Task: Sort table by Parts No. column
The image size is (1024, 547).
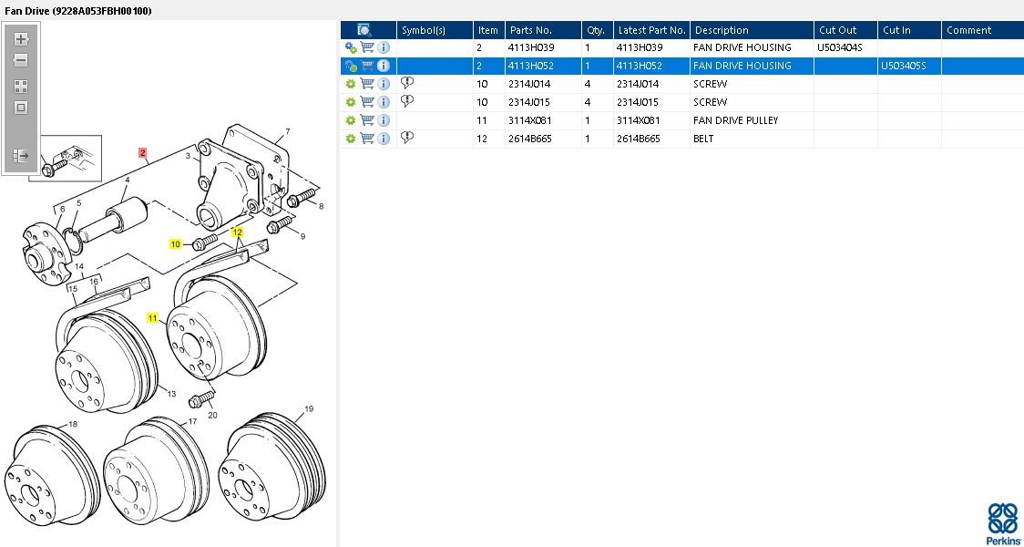Action: tap(529, 30)
